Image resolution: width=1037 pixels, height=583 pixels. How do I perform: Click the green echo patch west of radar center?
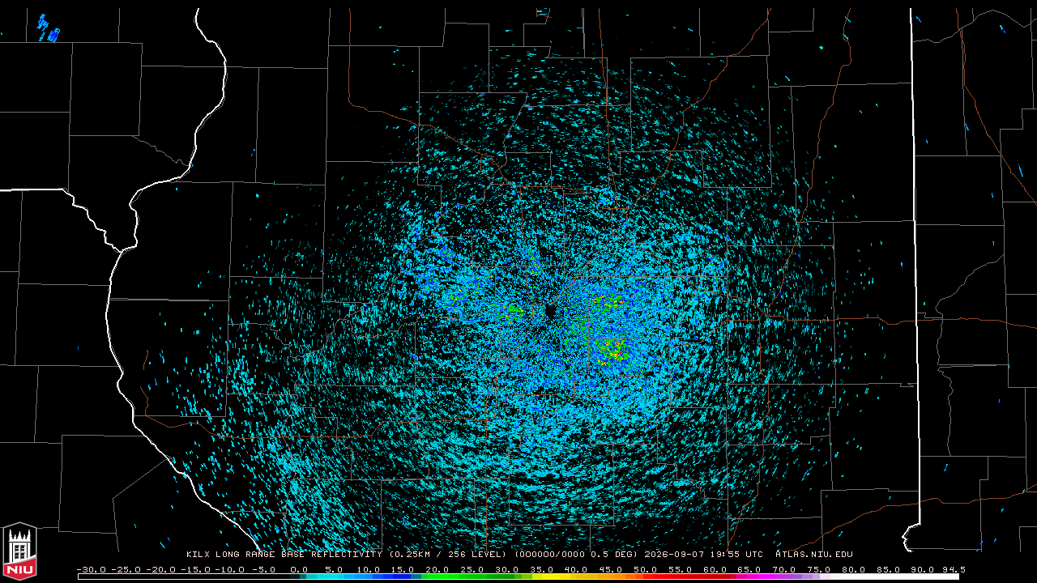tap(511, 309)
